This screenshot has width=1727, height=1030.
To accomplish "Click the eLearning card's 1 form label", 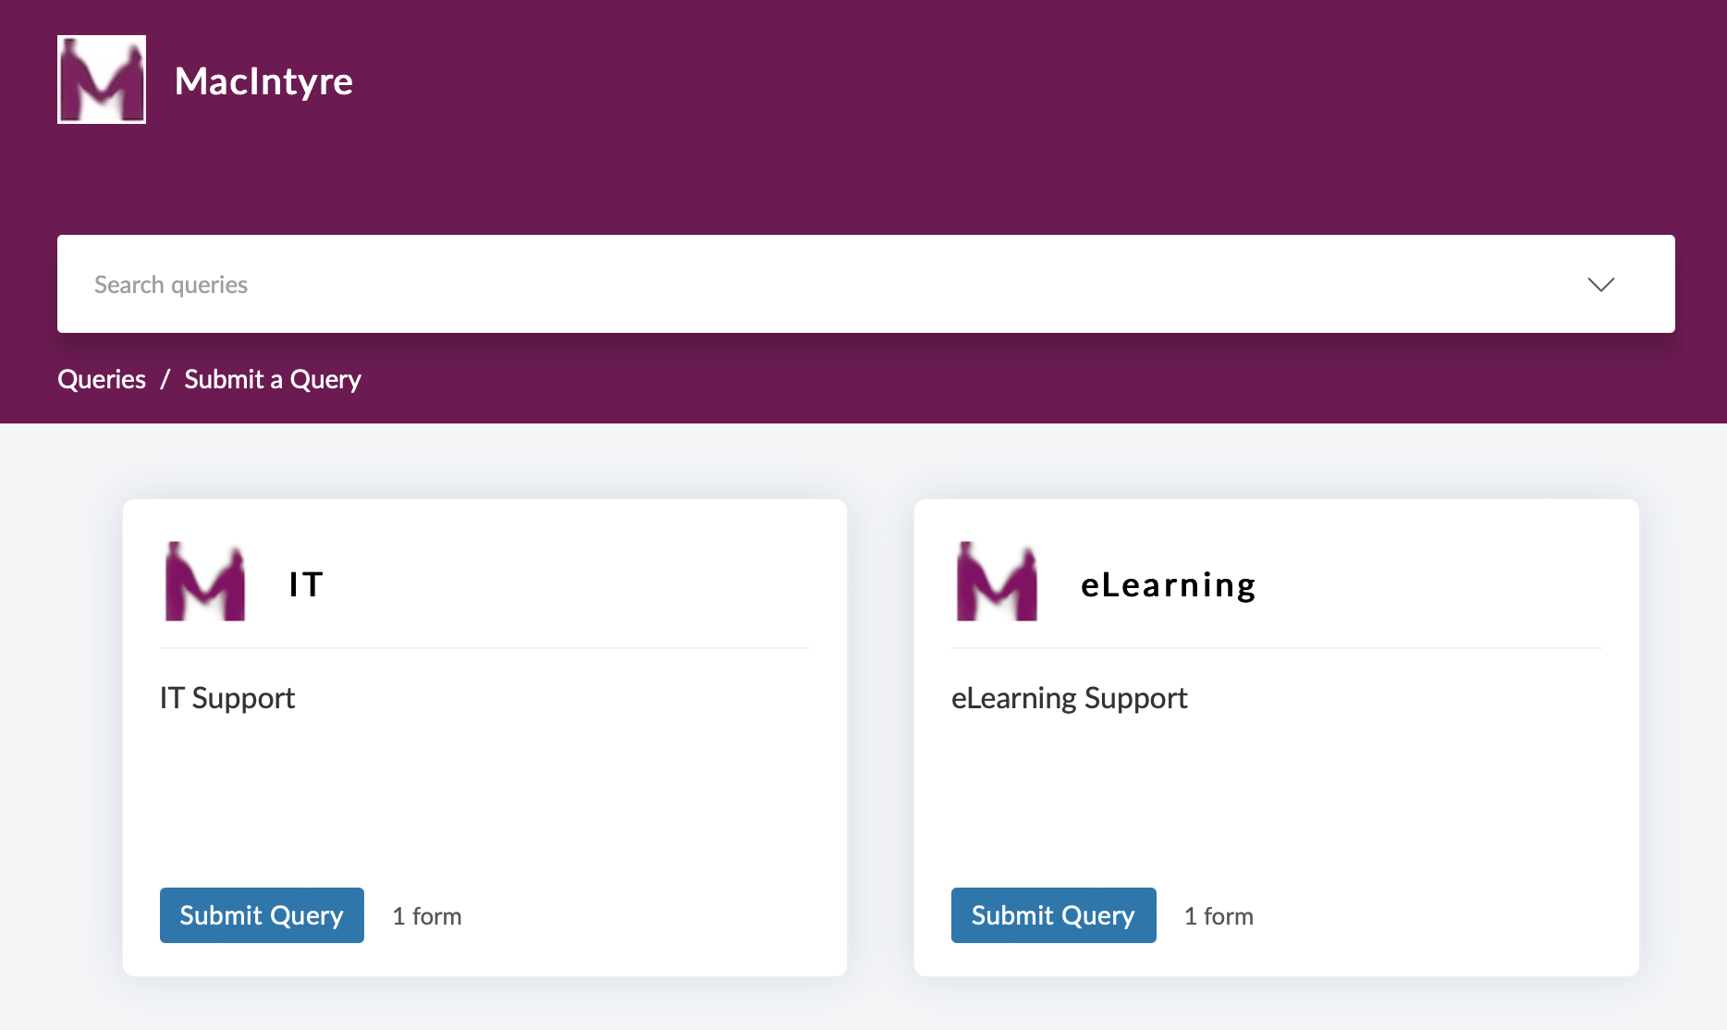I will tap(1219, 916).
